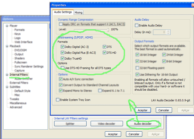
Task: Select Misc under Subtitles
Action: [x=17, y=95]
